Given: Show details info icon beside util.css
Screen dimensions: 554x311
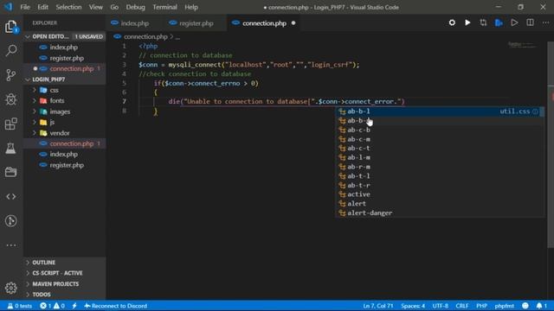Looking at the screenshot, I should click(x=535, y=111).
